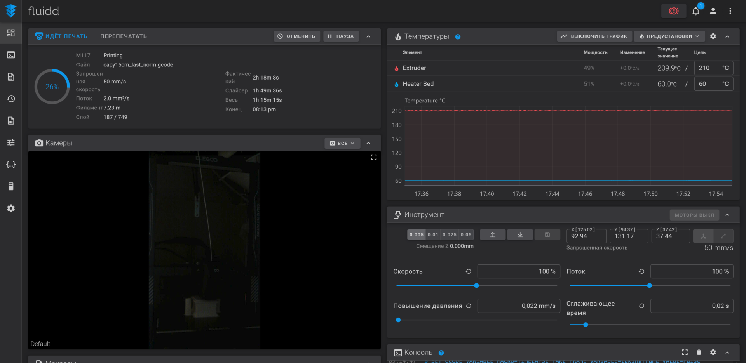Click the Скорость slider handle
This screenshot has height=363, width=746.
click(x=476, y=285)
